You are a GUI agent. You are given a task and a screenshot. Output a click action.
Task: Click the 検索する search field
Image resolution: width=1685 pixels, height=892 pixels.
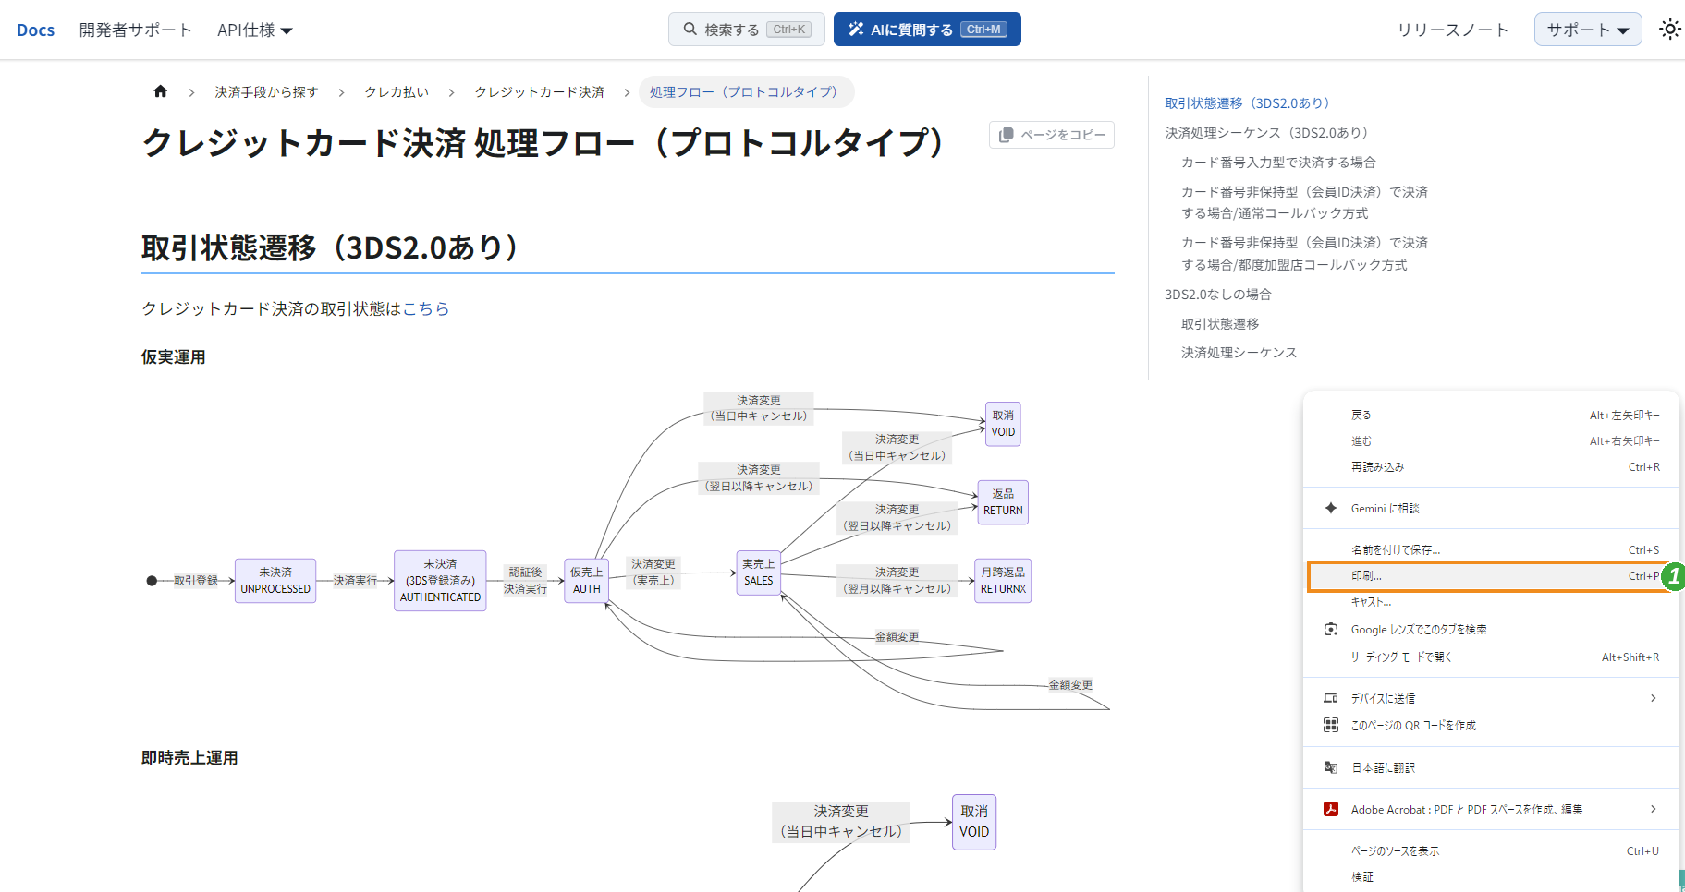(x=747, y=30)
